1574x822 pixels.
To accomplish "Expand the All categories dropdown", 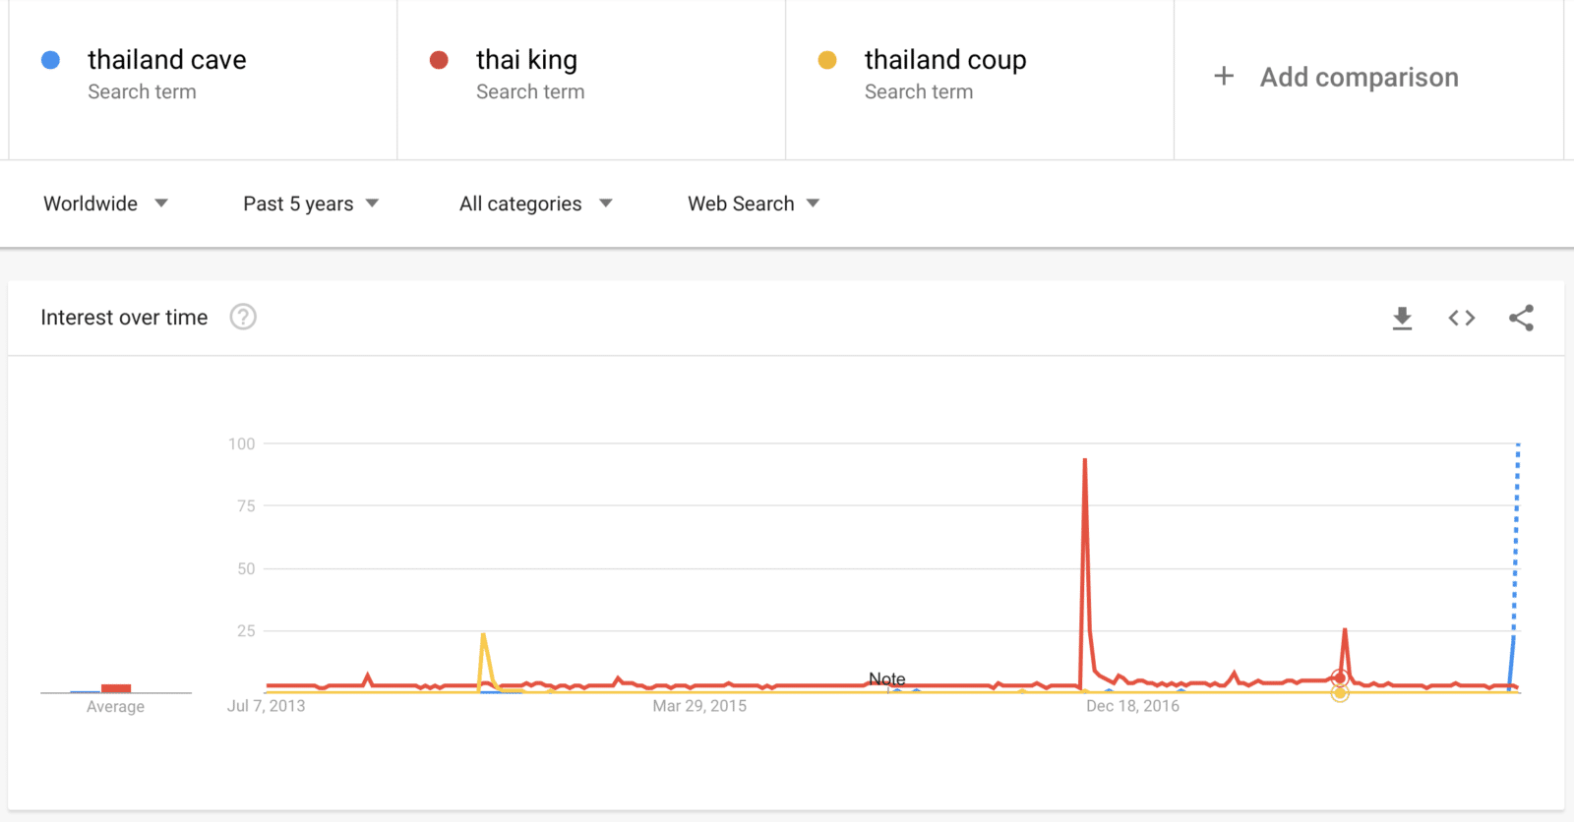I will pyautogui.click(x=535, y=204).
